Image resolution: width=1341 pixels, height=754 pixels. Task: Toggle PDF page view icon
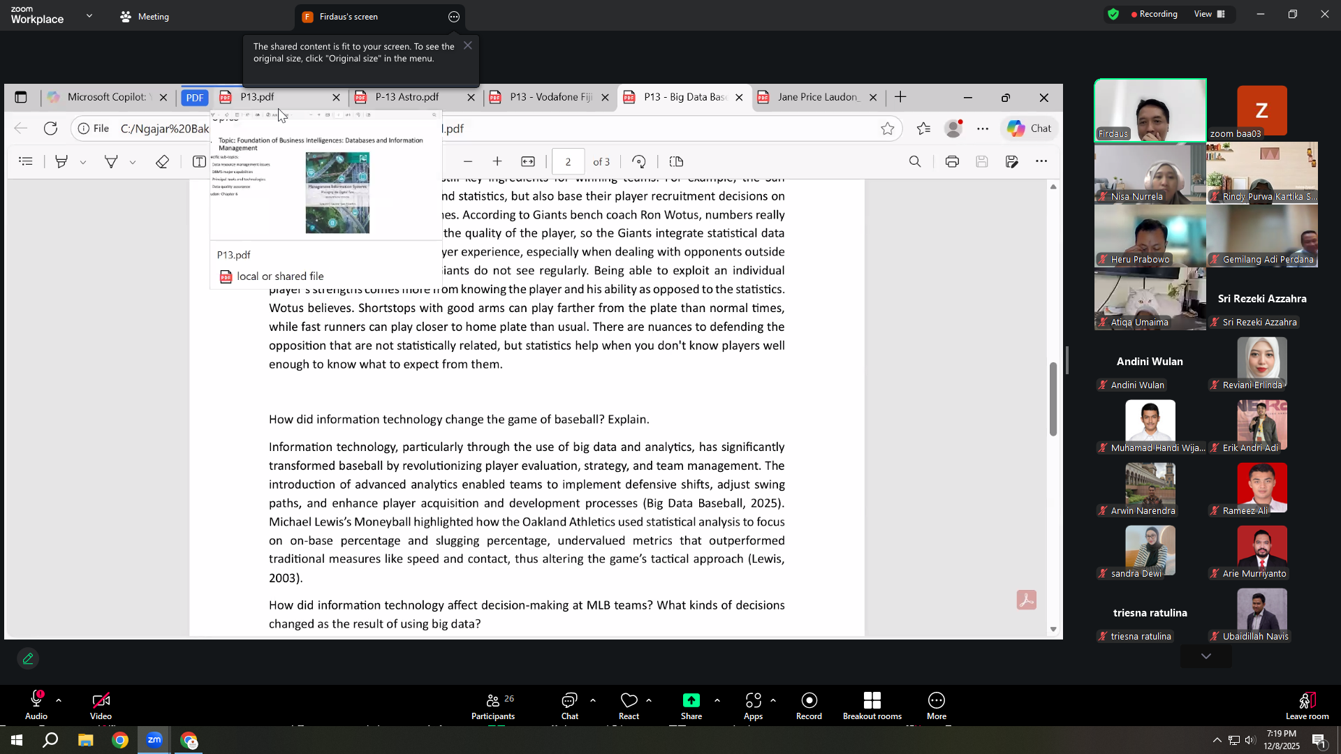[676, 161]
